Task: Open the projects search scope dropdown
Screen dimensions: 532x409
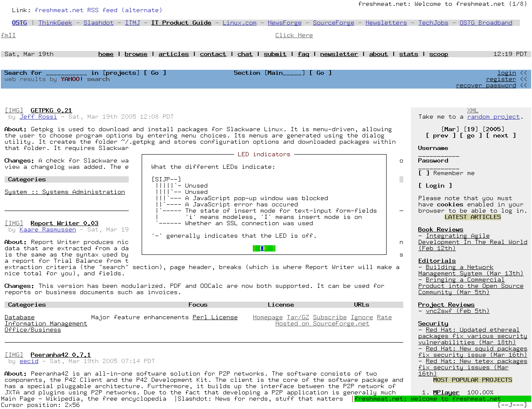Action: coord(121,73)
